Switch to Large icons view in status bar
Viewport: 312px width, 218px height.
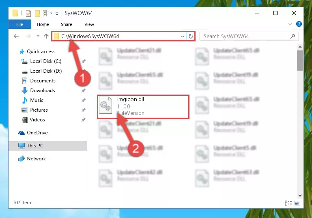[x=297, y=203]
